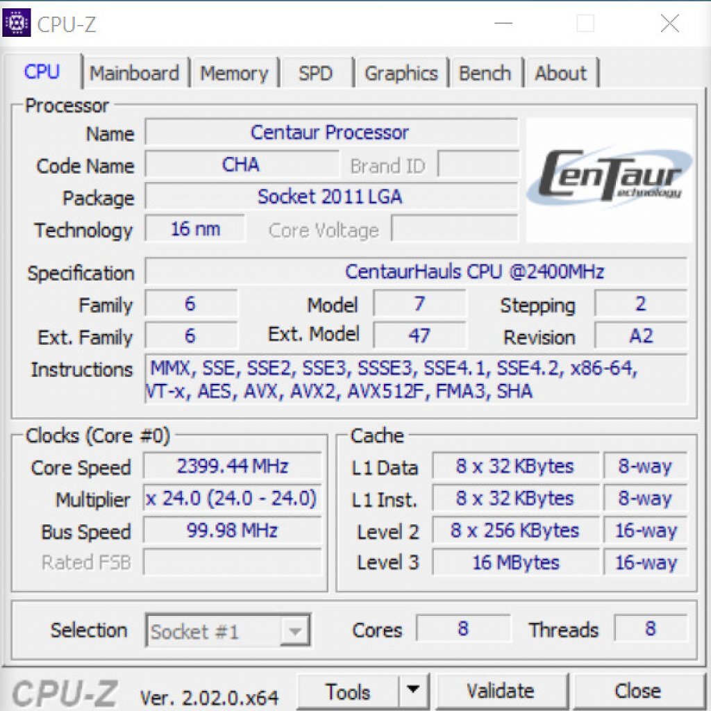Click the Level 3 '16-way' field

[645, 562]
